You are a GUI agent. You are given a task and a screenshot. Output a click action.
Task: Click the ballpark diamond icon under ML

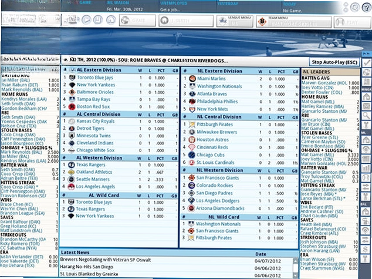[x=367, y=149]
